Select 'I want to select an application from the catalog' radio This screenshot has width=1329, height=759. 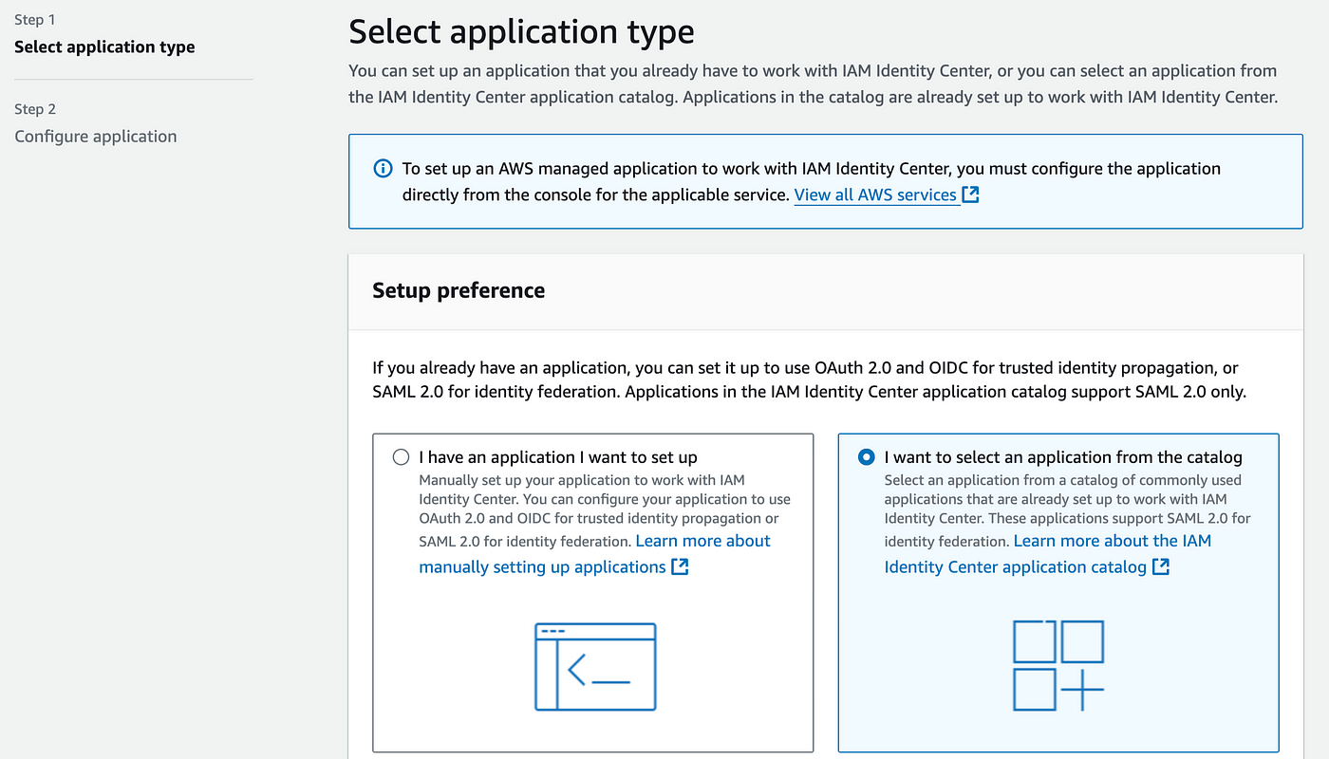pos(866,457)
